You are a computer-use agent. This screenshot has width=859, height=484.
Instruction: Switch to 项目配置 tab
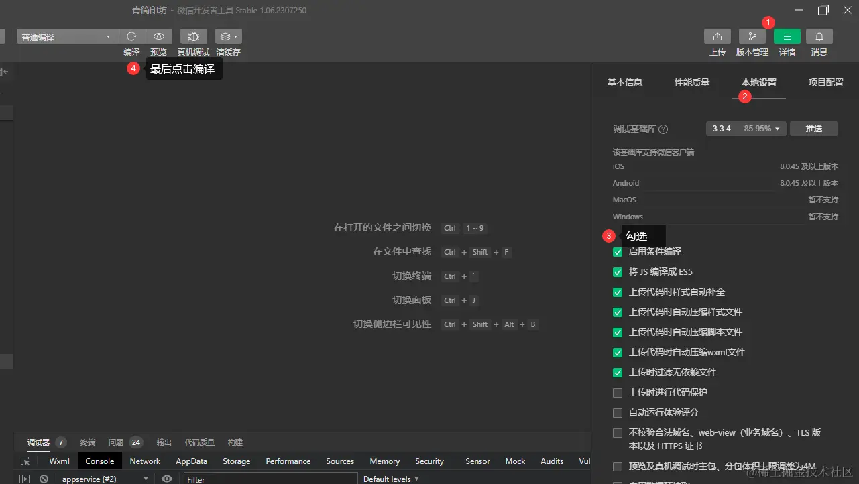pos(826,82)
